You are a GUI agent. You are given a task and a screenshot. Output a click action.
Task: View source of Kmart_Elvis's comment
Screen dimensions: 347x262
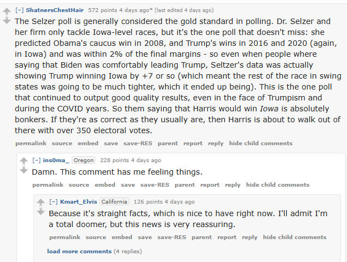pos(96,237)
